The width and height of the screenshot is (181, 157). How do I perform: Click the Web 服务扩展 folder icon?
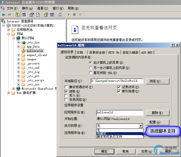(x=13, y=93)
